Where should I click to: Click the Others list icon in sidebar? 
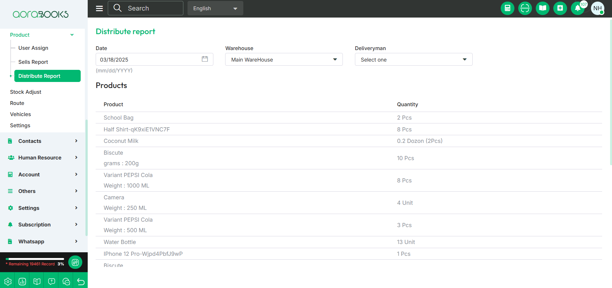tap(10, 191)
